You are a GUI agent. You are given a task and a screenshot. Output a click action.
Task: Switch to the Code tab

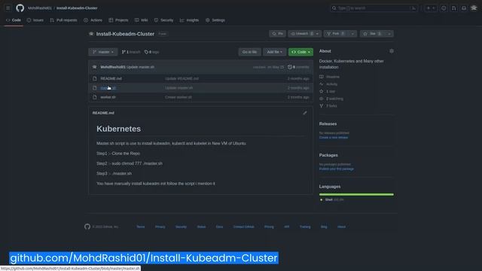pos(14,20)
